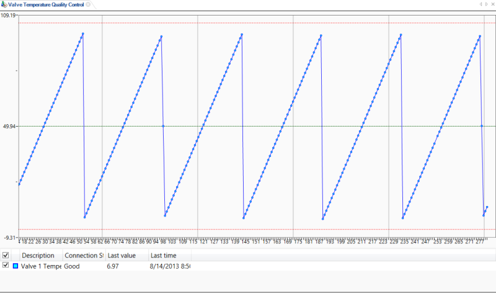Image resolution: width=496 pixels, height=293 pixels.
Task: Click the left tab scroll arrow at top right
Action: pos(482,4)
